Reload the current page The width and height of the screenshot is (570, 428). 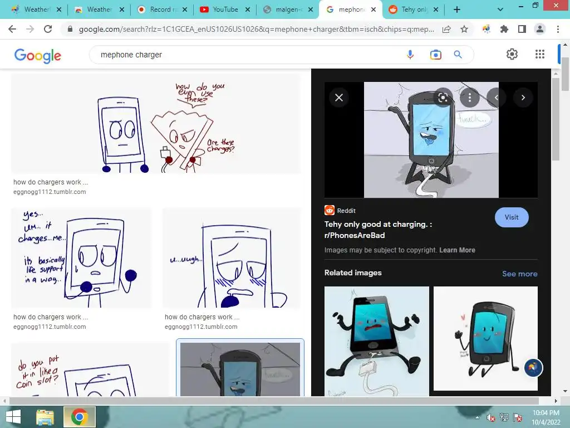tap(48, 29)
